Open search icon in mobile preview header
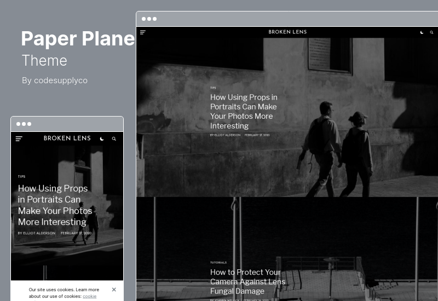This screenshot has width=438, height=301. [x=114, y=138]
